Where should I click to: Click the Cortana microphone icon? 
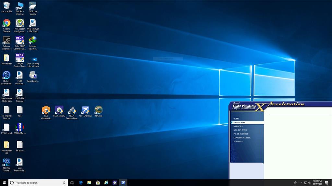click(x=64, y=183)
